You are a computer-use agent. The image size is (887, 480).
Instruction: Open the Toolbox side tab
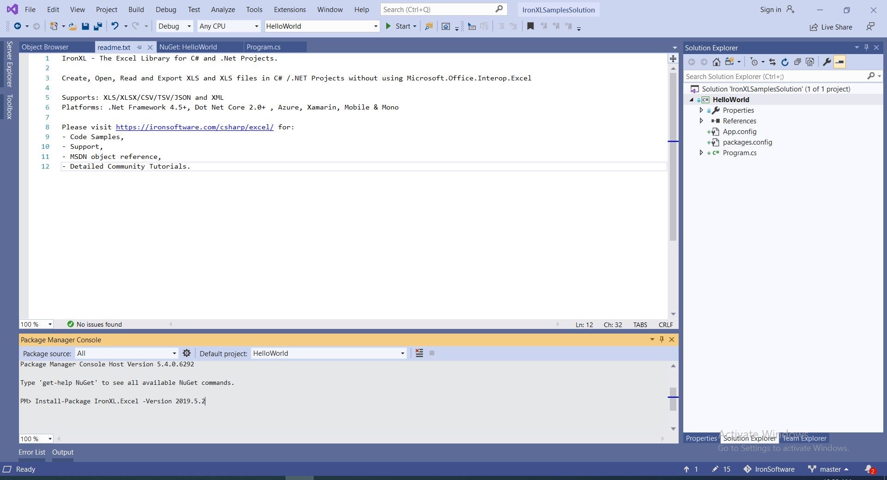tap(9, 107)
